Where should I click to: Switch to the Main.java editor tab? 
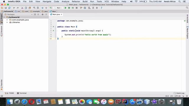tap(56, 14)
